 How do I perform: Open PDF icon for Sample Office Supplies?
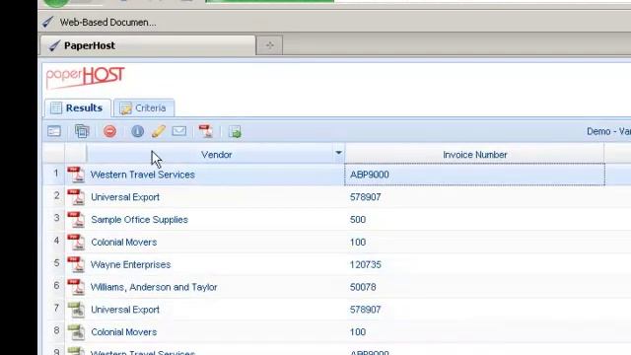click(x=76, y=219)
